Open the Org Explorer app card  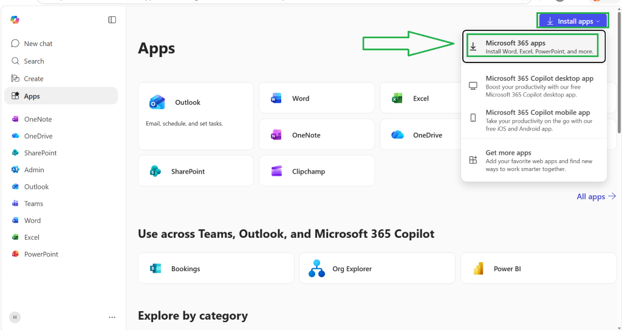tap(377, 268)
